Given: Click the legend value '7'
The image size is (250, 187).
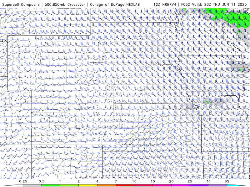Looking at the screenshot, I should pos(116,181).
